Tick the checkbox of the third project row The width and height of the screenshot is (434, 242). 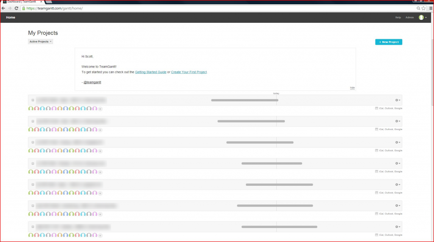pos(33,142)
